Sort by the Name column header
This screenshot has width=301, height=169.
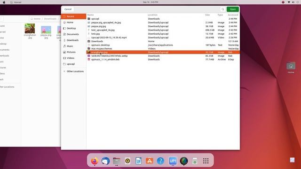pyautogui.click(x=90, y=15)
